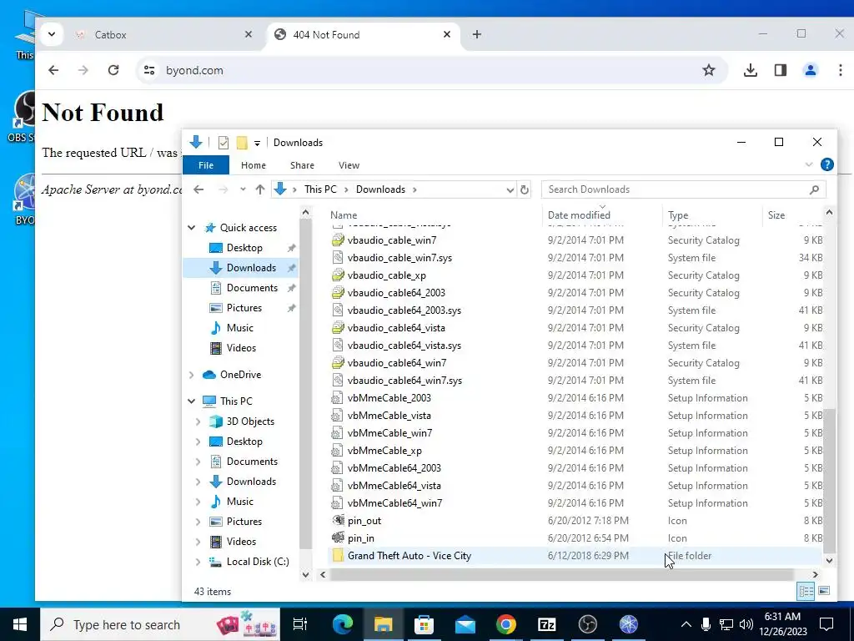Select the pin_out icon file

576,521
